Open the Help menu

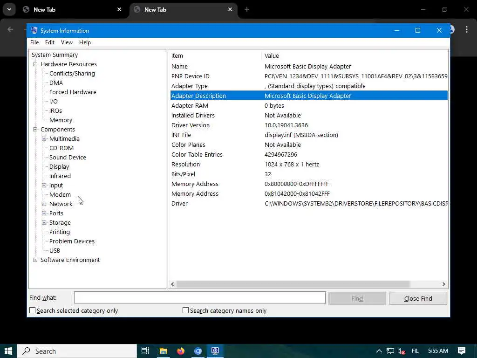click(85, 42)
